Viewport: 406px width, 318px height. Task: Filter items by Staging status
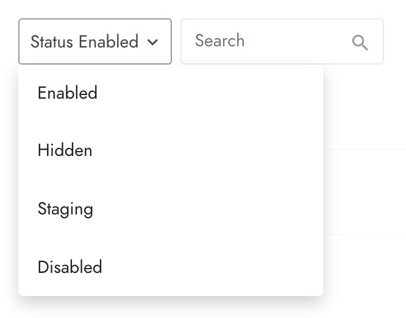point(171,208)
